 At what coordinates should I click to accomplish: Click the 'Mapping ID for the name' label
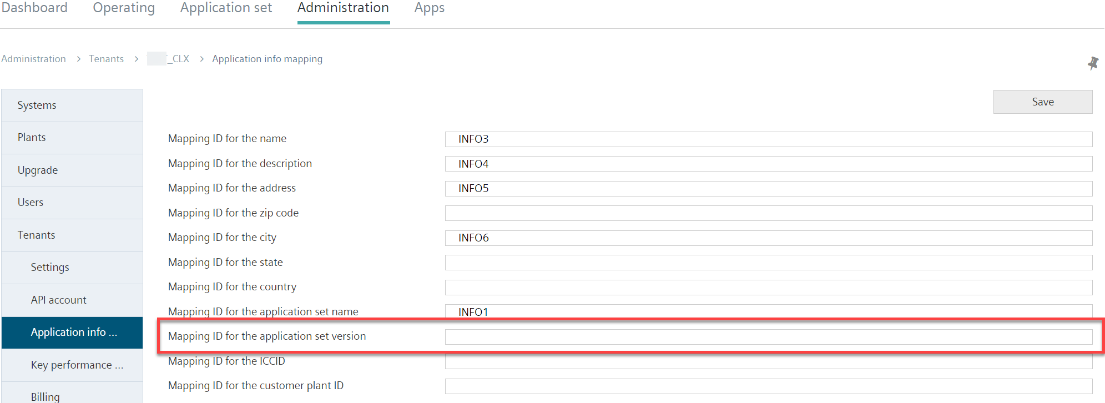click(227, 139)
